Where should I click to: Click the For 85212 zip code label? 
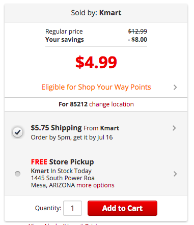click(73, 104)
